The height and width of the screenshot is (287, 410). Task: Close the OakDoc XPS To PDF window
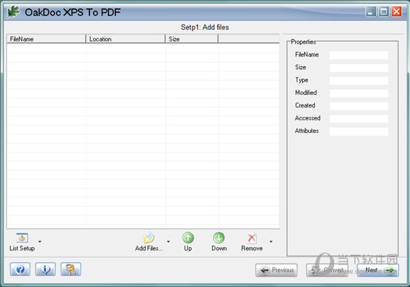[396, 12]
